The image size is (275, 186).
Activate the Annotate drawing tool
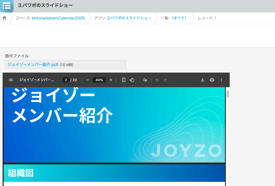coord(145,80)
